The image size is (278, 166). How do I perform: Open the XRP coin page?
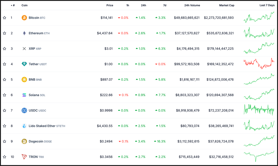click(35, 49)
